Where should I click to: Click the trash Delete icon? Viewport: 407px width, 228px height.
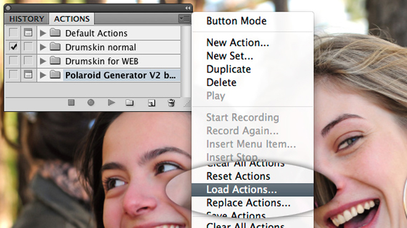[x=171, y=103]
